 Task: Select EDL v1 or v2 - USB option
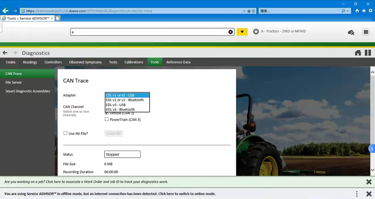[x=127, y=95]
